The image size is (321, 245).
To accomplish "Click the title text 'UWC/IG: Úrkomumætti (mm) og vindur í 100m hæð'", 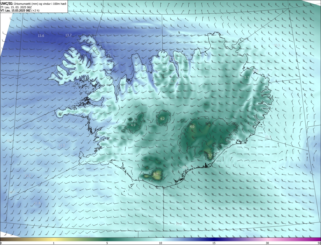I will point(33,3).
